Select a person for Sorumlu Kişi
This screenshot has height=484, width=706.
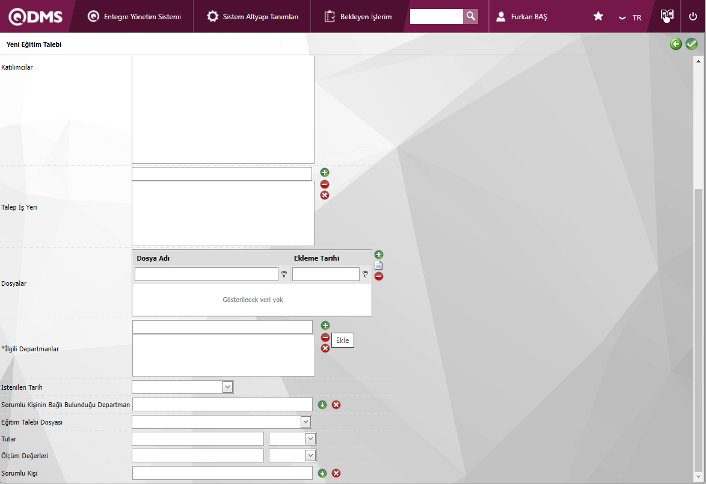pos(322,473)
